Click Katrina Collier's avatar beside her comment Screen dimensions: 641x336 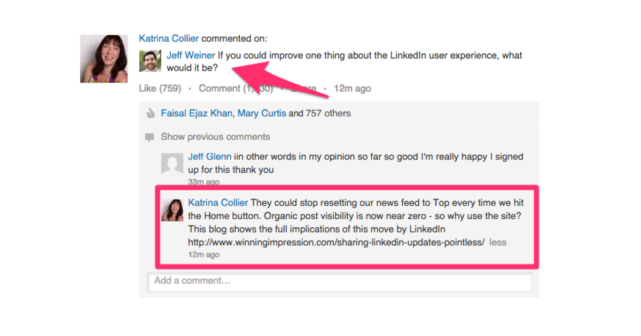click(x=173, y=210)
